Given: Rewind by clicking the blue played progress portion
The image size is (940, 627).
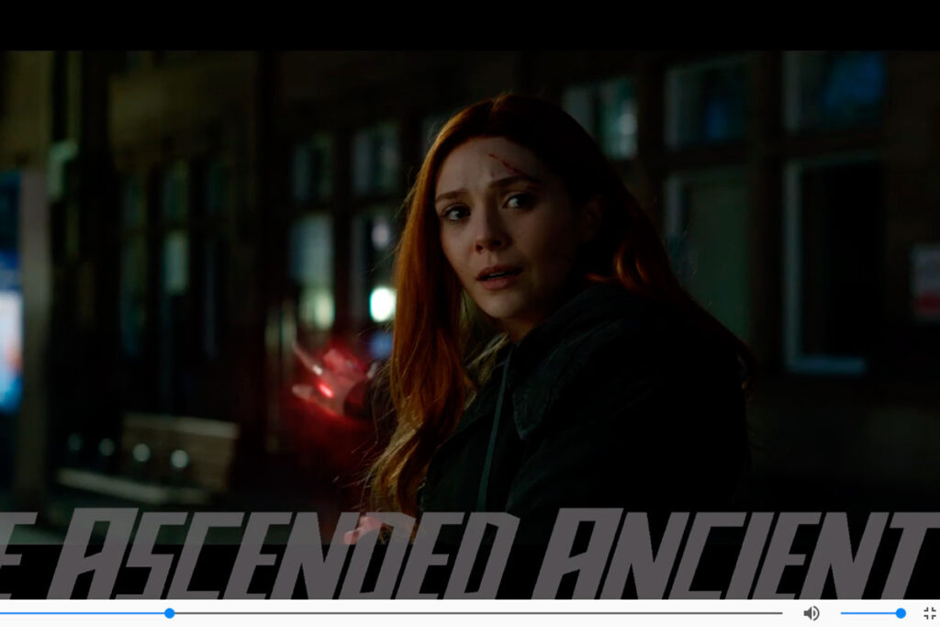Looking at the screenshot, I should (x=83, y=613).
